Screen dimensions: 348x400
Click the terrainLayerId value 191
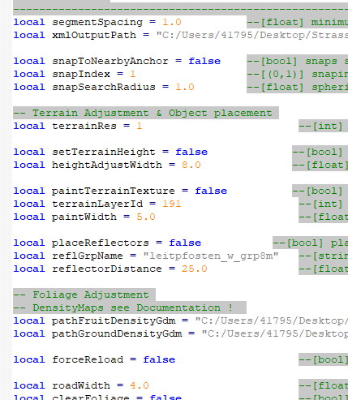click(171, 204)
